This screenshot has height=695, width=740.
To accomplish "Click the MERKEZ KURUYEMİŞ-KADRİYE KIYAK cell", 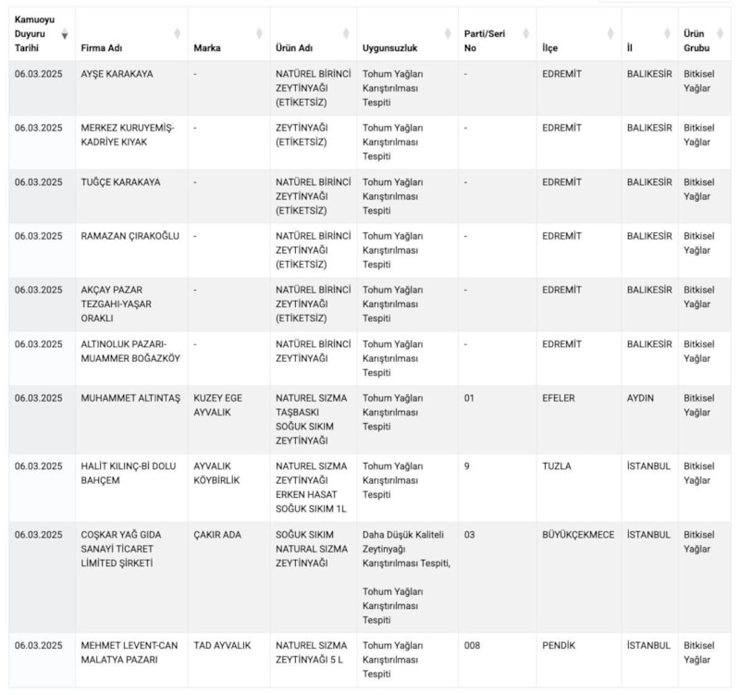I will pyautogui.click(x=128, y=135).
